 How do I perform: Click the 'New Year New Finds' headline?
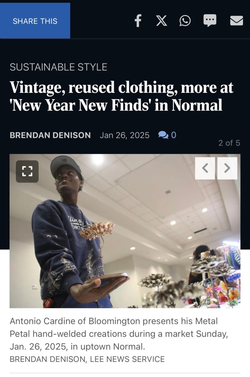click(x=121, y=96)
